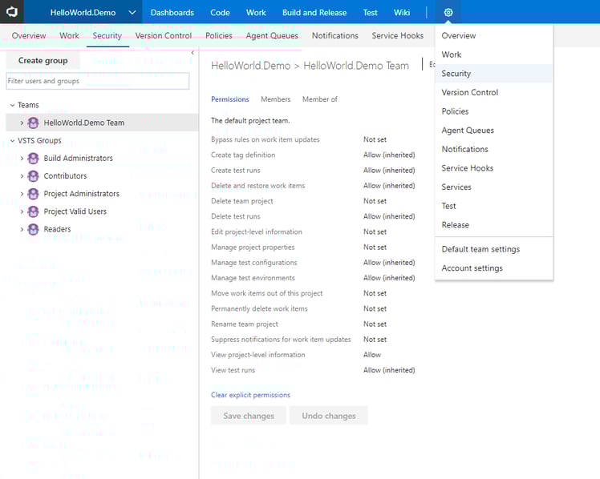Viewport: 600px width, 479px height.
Task: Expand the Project Administrators node
Action: [22, 194]
